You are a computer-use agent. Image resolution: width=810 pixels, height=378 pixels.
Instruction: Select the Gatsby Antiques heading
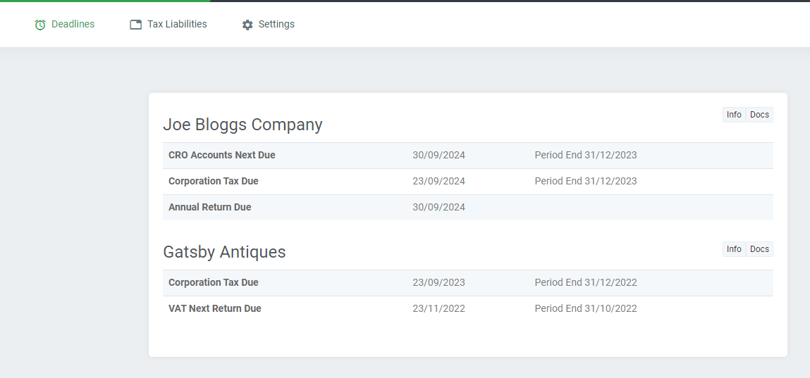(224, 252)
